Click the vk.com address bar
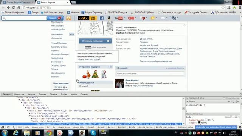242x136 pixels. click(x=122, y=8)
